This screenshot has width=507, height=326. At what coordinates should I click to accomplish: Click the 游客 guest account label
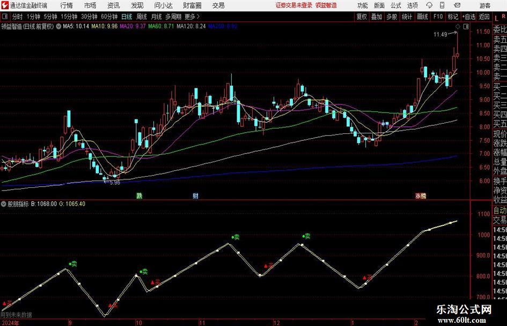485,5
